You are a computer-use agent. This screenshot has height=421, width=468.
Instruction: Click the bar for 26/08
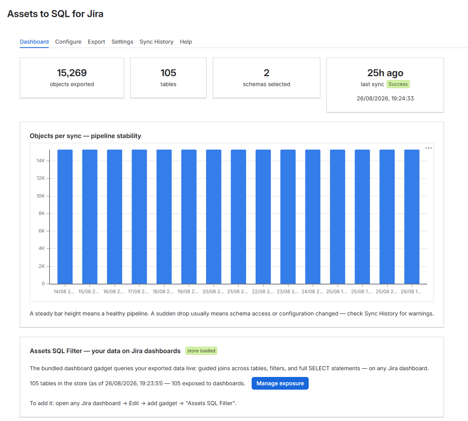tap(412, 217)
